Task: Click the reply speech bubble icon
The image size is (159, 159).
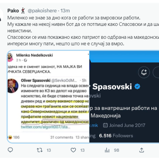Action: (x=10, y=150)
